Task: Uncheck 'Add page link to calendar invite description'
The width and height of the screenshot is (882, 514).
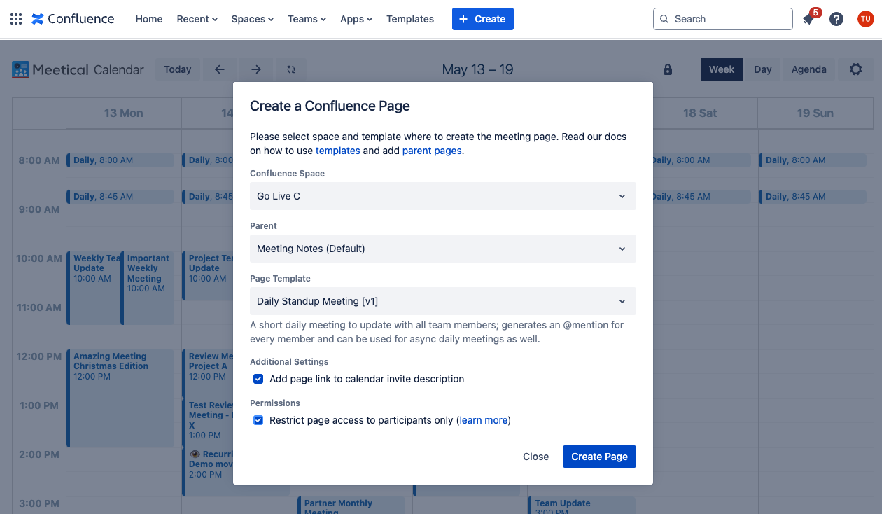Action: tap(258, 379)
